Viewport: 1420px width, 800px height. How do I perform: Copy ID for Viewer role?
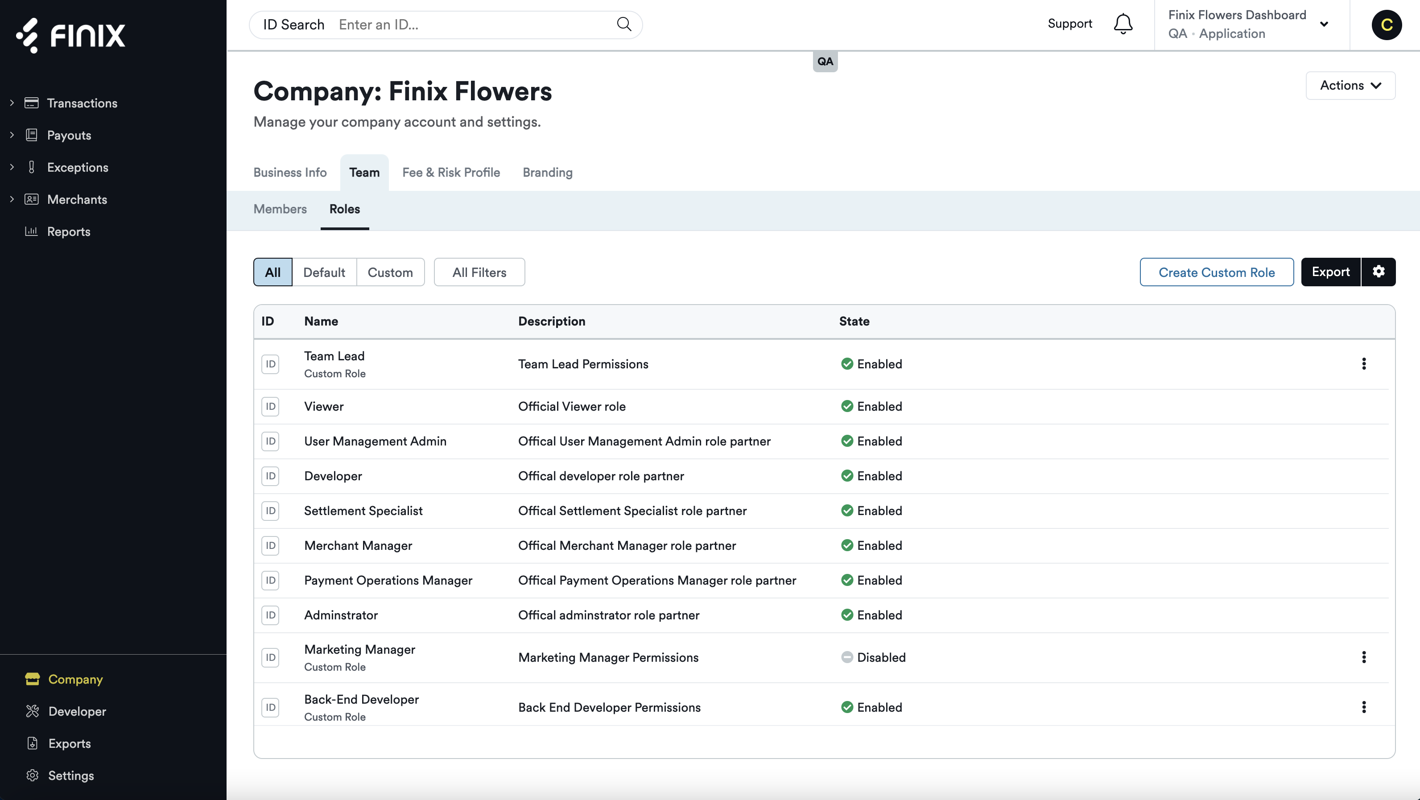tap(270, 406)
